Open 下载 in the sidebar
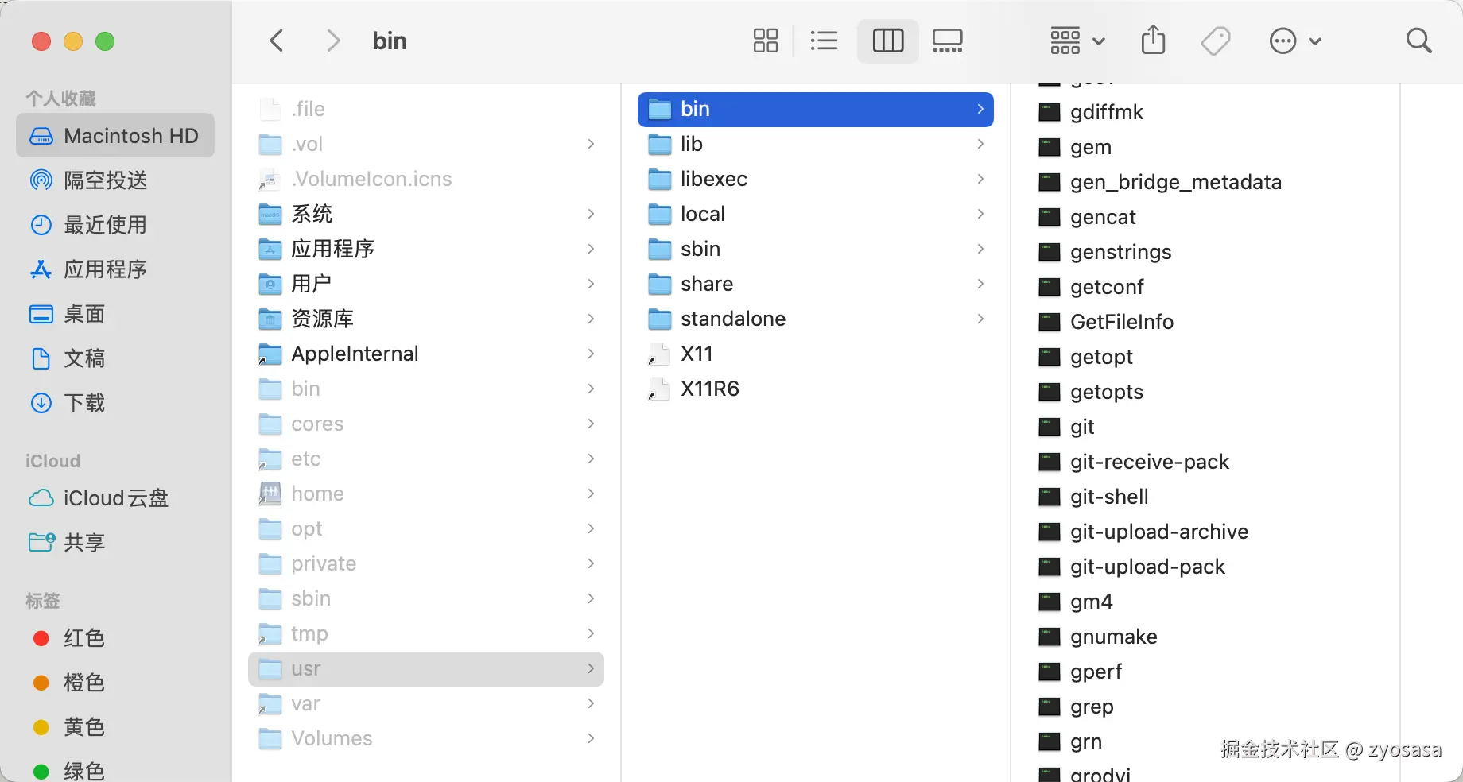Image resolution: width=1463 pixels, height=782 pixels. pyautogui.click(x=115, y=403)
